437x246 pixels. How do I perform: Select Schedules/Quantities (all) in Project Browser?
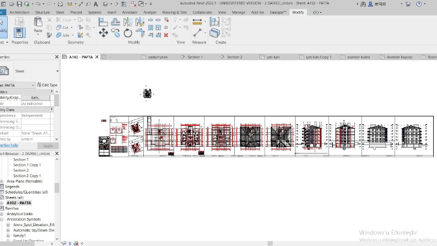click(26, 192)
